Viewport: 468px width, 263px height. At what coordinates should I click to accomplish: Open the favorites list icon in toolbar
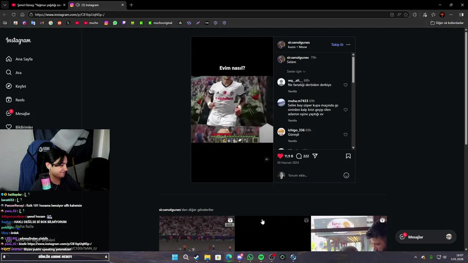point(433,15)
